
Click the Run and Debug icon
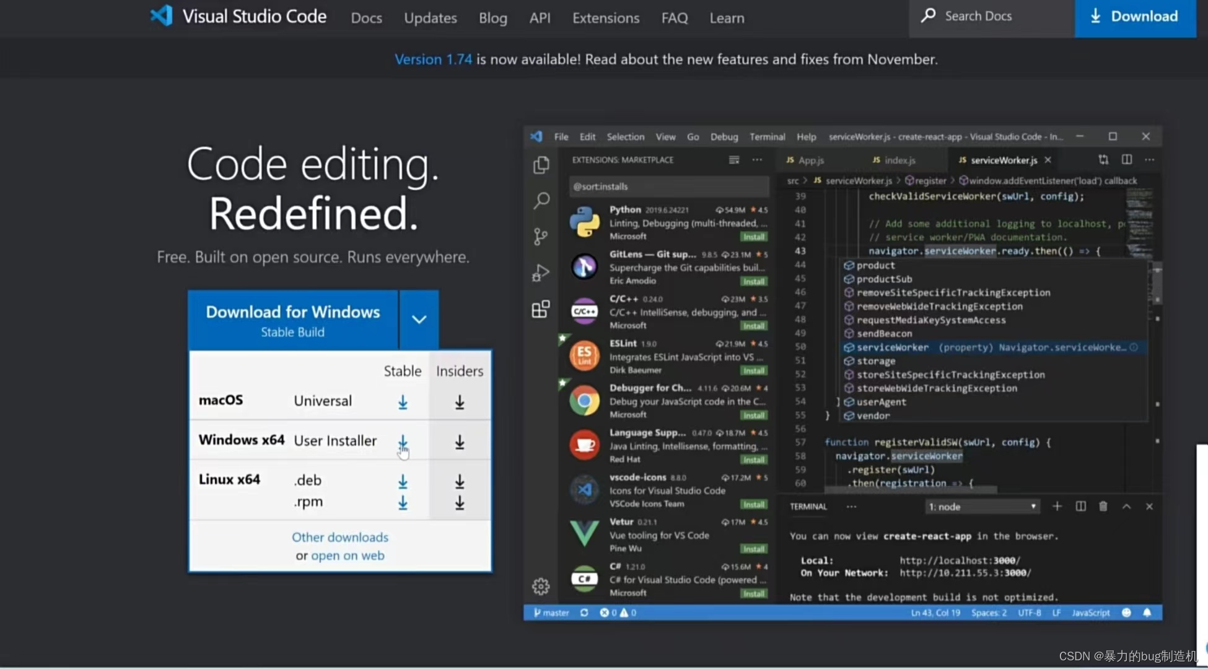coord(541,272)
